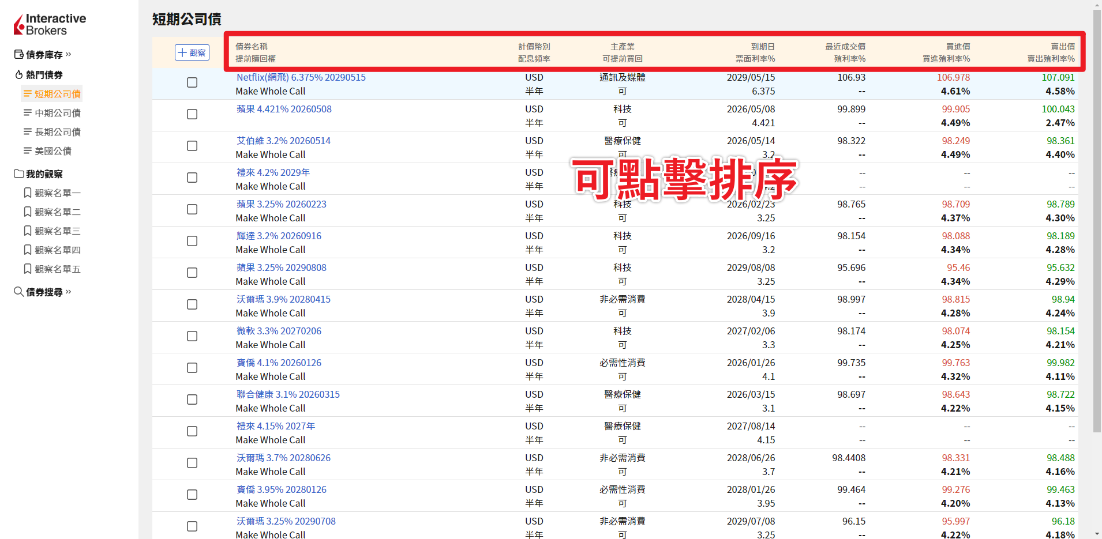
Task: Click the vertical scrollbar thumb
Action: point(1097,222)
